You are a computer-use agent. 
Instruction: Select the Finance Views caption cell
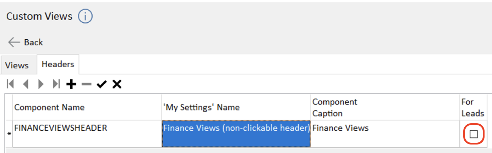(x=385, y=134)
